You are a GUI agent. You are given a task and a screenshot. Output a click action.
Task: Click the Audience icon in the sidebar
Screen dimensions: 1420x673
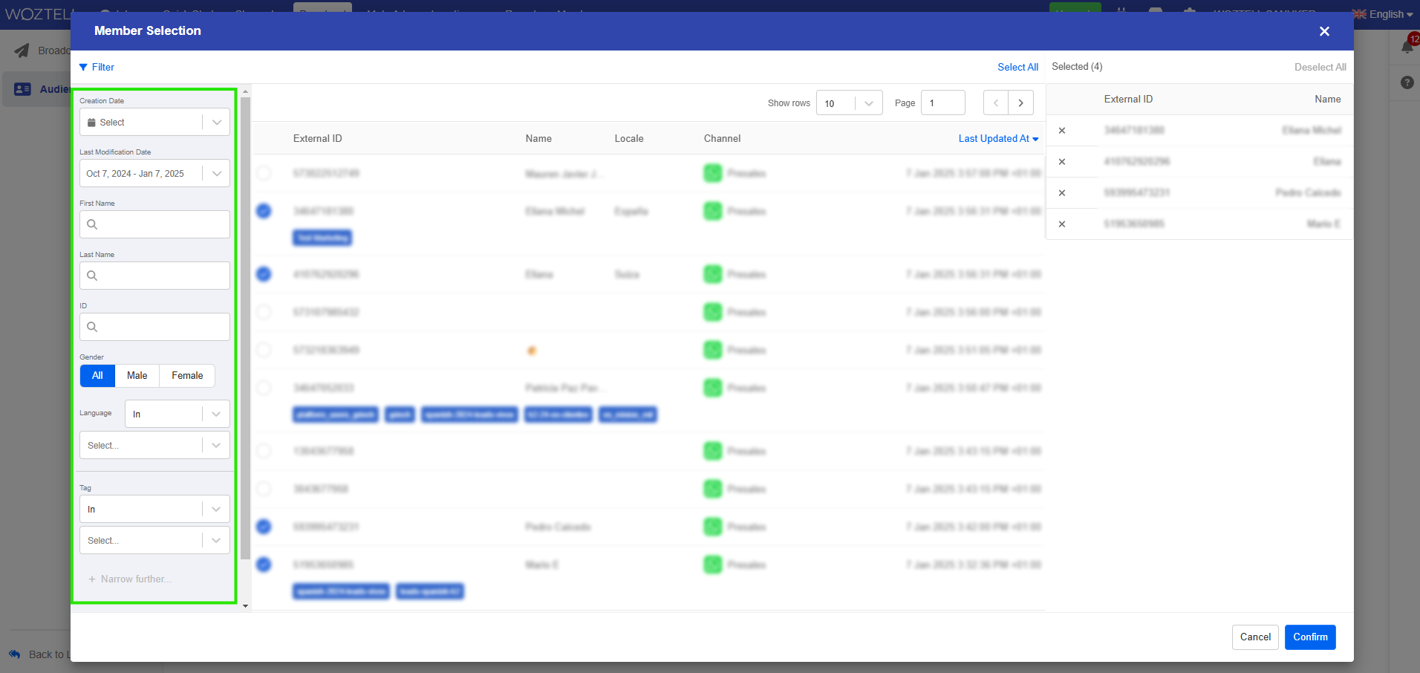[x=21, y=88]
